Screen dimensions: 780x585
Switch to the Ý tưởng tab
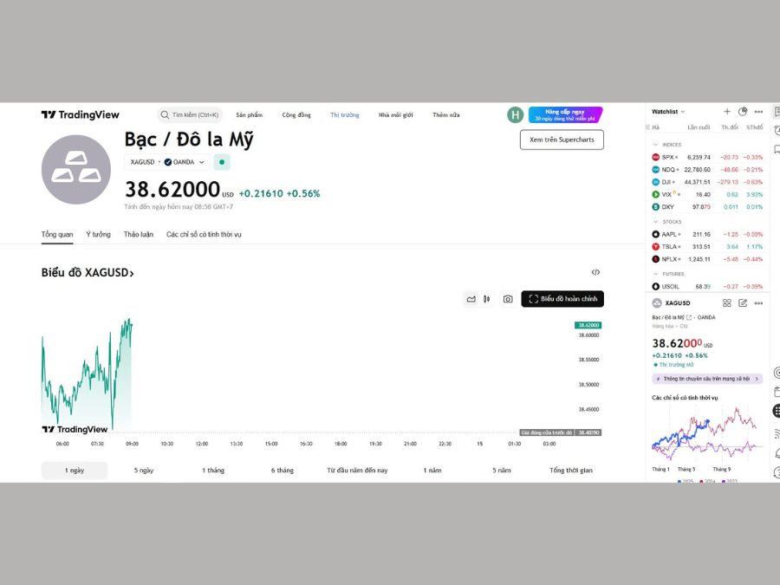98,234
